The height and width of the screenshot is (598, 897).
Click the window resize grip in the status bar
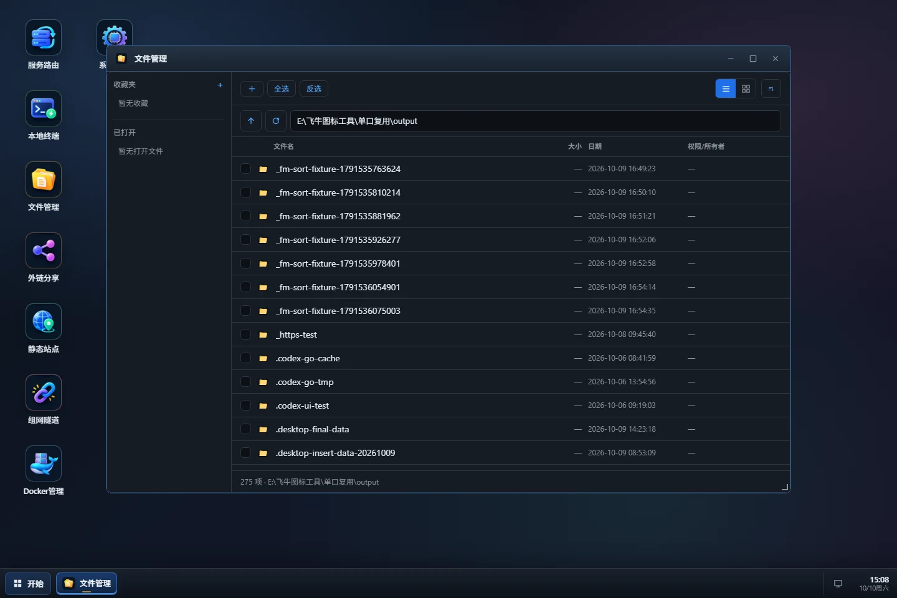(785, 487)
